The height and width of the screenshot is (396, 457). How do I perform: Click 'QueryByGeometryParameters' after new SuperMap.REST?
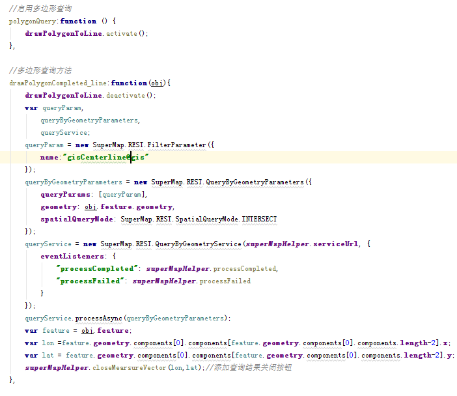pyautogui.click(x=255, y=182)
